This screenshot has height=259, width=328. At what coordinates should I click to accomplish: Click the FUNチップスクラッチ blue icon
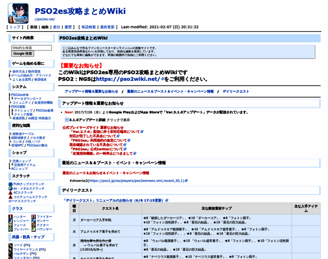(x=10, y=184)
